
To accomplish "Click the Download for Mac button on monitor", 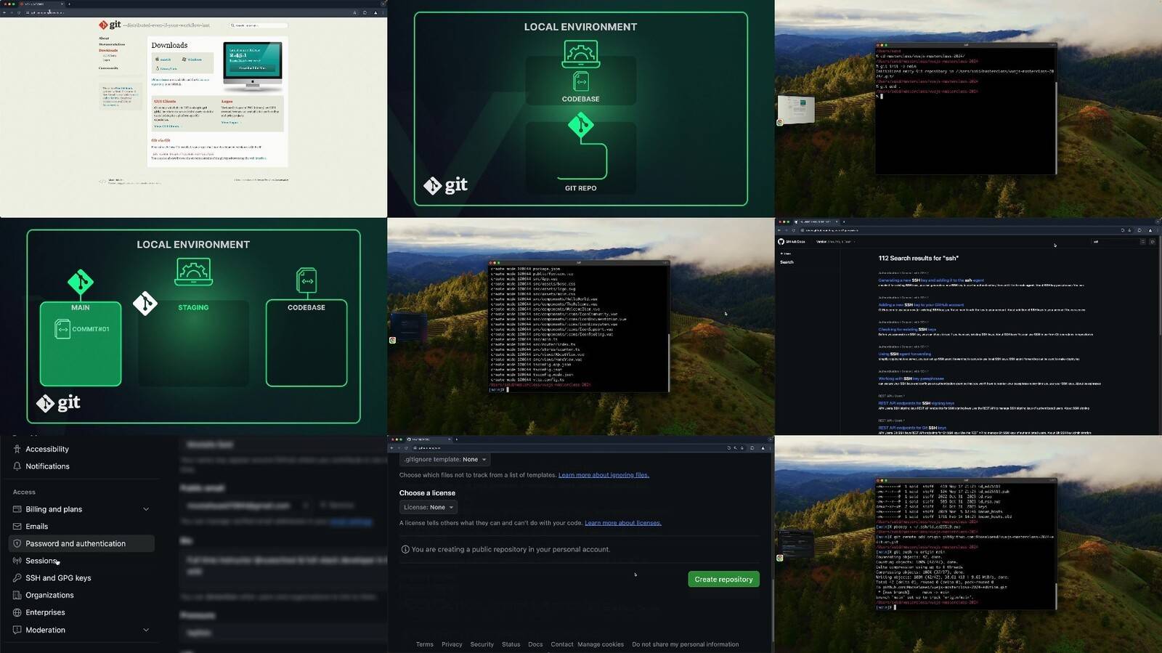I will coord(253,68).
